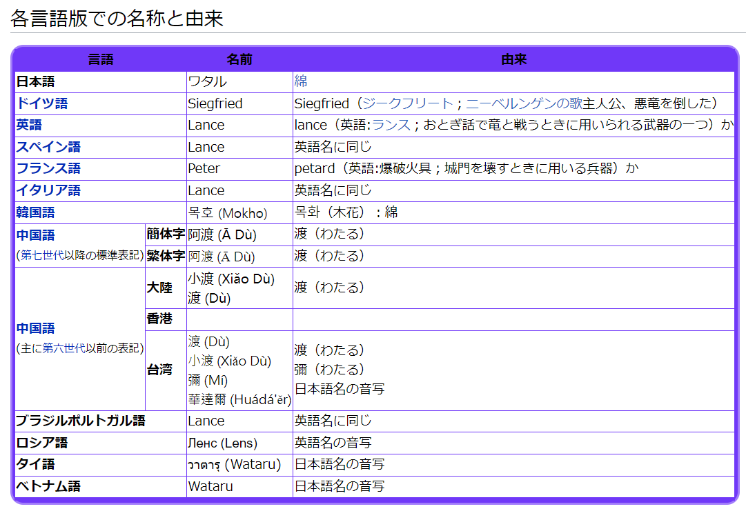Click the 繁体字 label cell
Viewport: 746px width, 511px height.
pos(166,256)
